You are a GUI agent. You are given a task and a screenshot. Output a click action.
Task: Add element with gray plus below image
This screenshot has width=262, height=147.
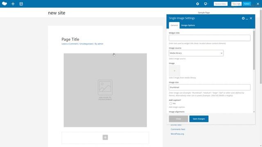[x=105, y=137]
